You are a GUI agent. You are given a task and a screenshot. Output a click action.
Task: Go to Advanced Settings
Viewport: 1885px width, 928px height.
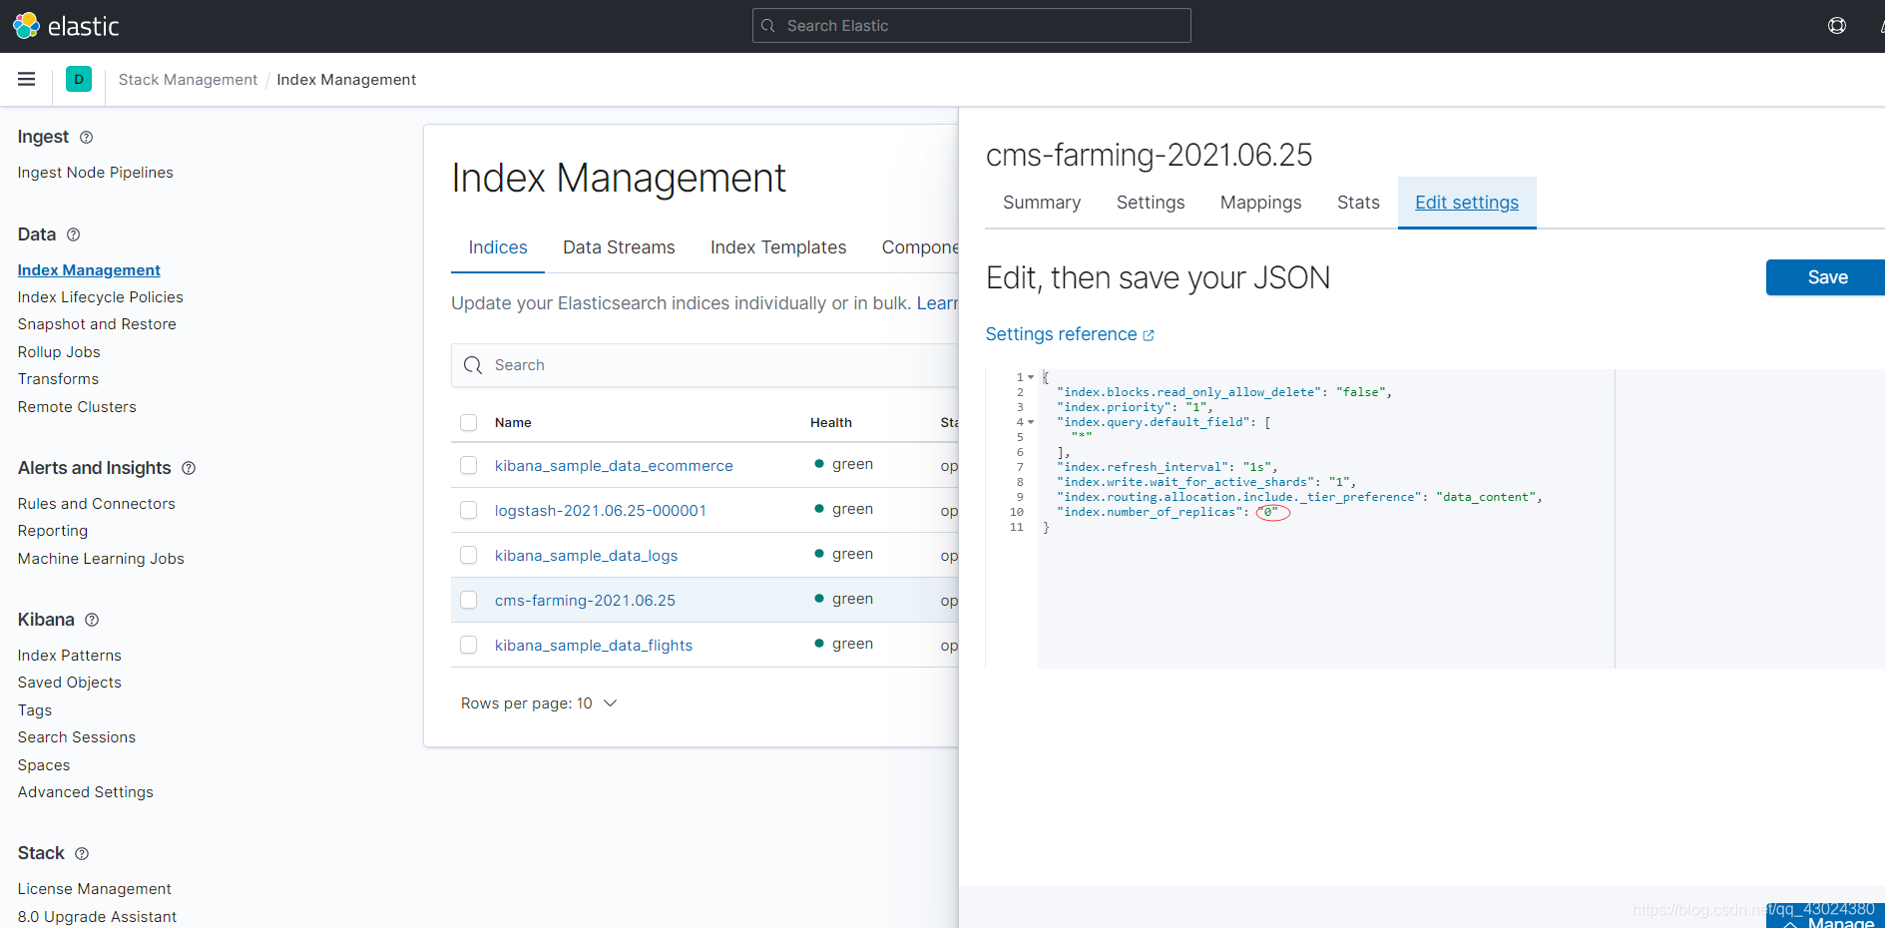[x=85, y=792]
